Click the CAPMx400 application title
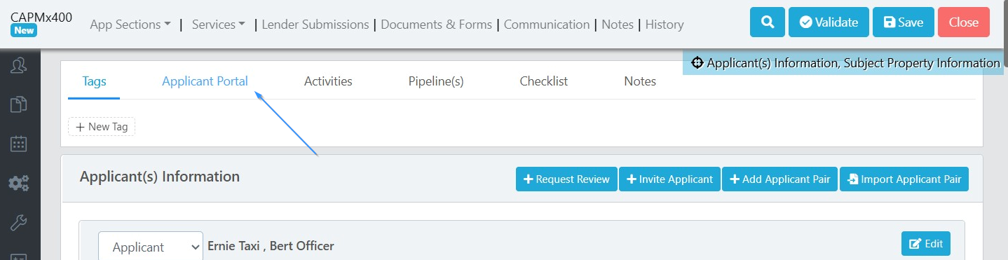This screenshot has height=260, width=1008. tap(41, 17)
